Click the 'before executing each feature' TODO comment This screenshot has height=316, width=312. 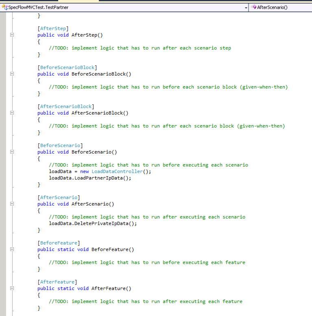(147, 262)
